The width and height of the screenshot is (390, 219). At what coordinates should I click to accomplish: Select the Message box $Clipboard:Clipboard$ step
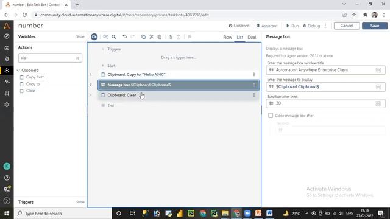point(179,85)
